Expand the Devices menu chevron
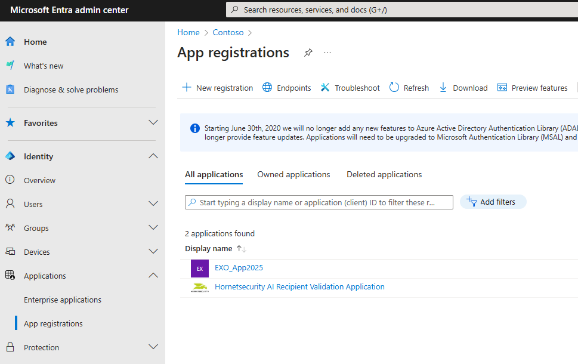This screenshot has width=578, height=364. (153, 251)
